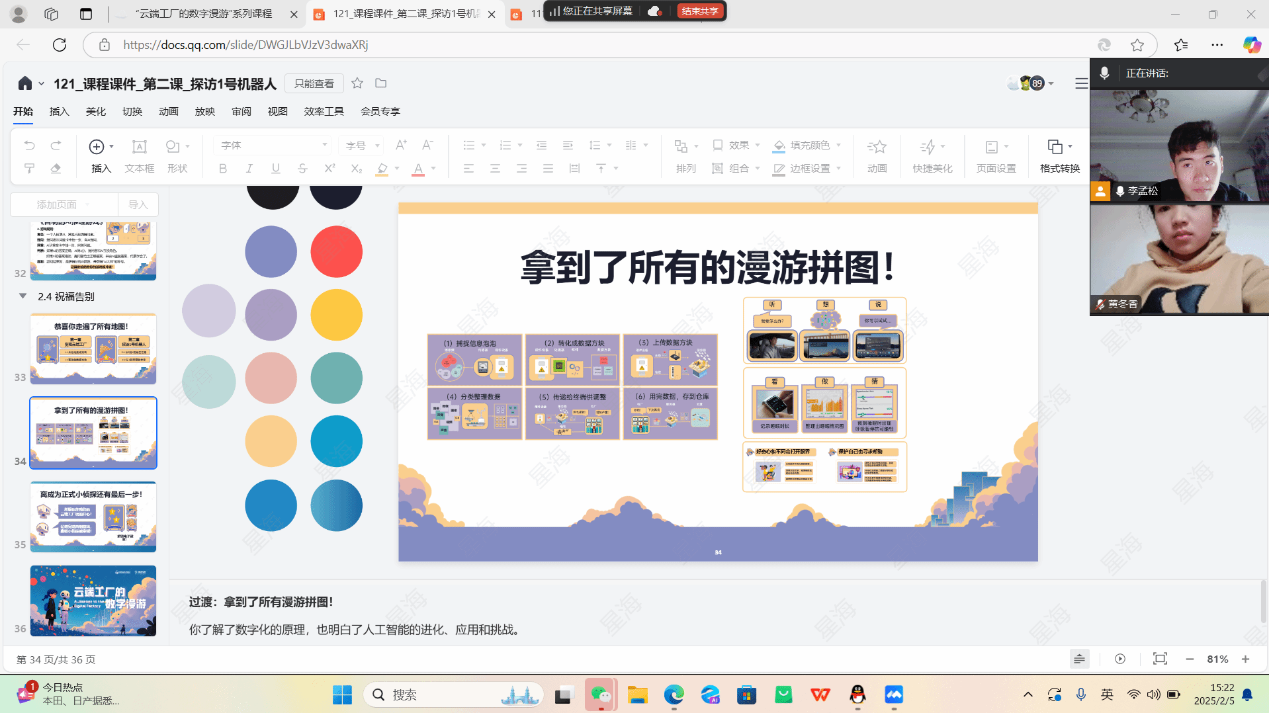Star this document as favorite

pos(357,83)
